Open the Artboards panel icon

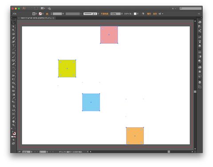[x=200, y=87]
